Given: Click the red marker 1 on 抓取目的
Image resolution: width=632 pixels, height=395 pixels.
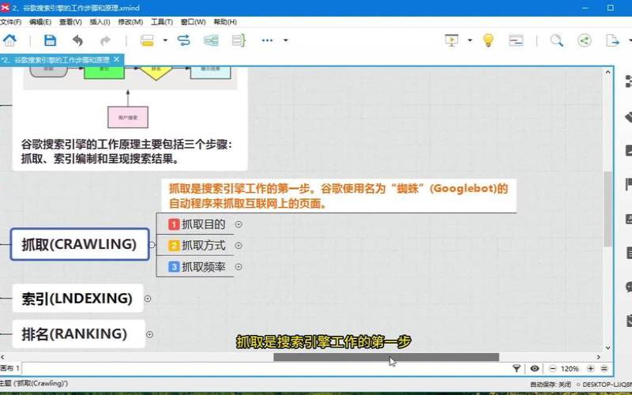Looking at the screenshot, I should pos(174,224).
